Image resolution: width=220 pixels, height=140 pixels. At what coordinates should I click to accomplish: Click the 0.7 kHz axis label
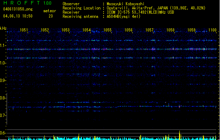tap(3, 115)
